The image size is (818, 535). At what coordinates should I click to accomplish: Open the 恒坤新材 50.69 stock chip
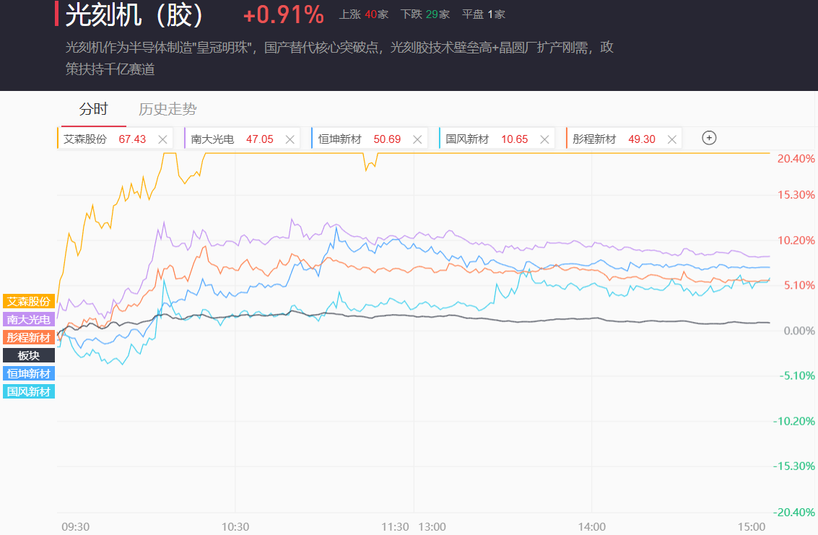coord(359,139)
